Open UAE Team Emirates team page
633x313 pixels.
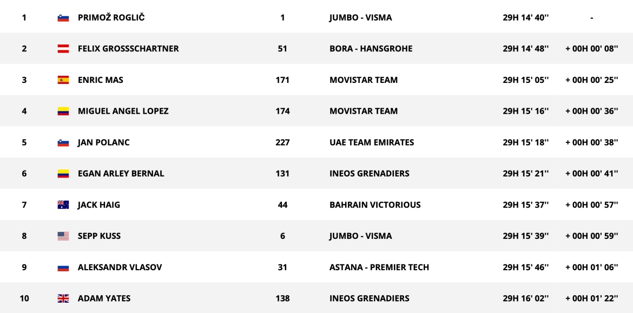click(x=371, y=142)
